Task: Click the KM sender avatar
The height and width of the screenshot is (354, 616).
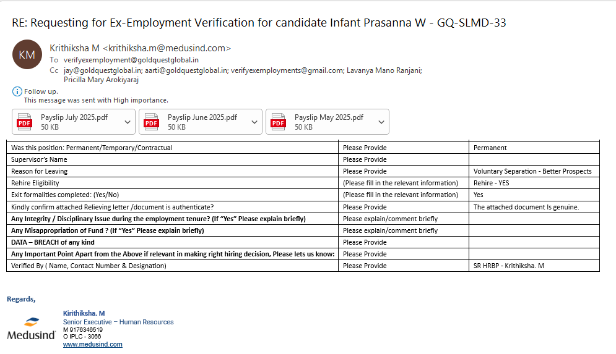Action: click(x=27, y=54)
